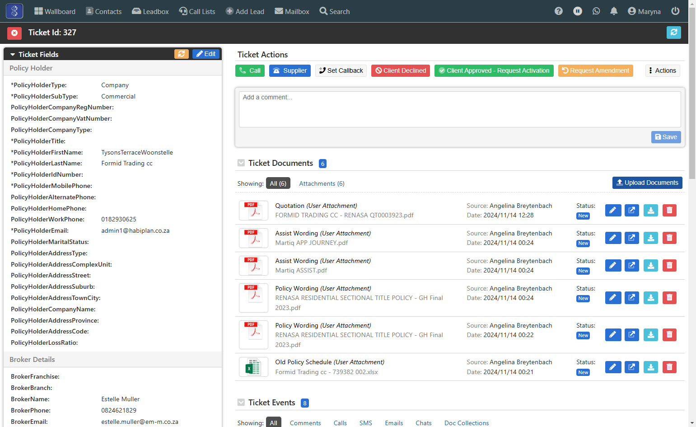Switch to the Attachments (6) tab
The width and height of the screenshot is (696, 427).
coord(322,183)
